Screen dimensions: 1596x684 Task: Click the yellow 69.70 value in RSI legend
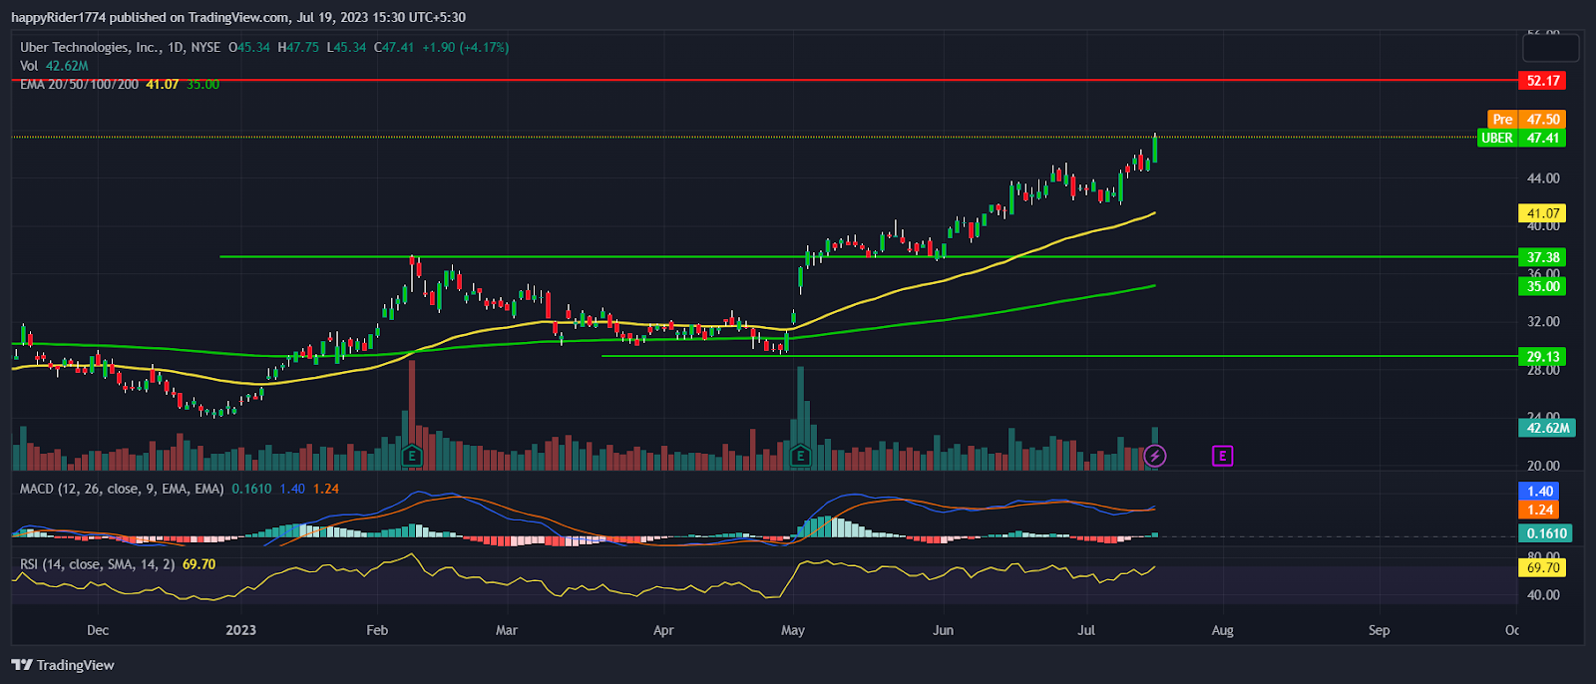[x=199, y=564]
